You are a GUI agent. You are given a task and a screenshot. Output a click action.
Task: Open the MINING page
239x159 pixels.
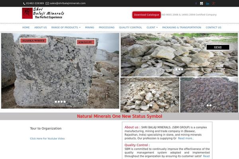tap(90, 27)
